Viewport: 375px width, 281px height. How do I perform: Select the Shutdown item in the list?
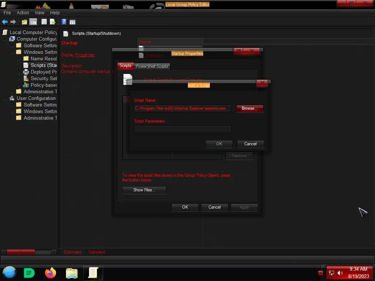click(154, 56)
